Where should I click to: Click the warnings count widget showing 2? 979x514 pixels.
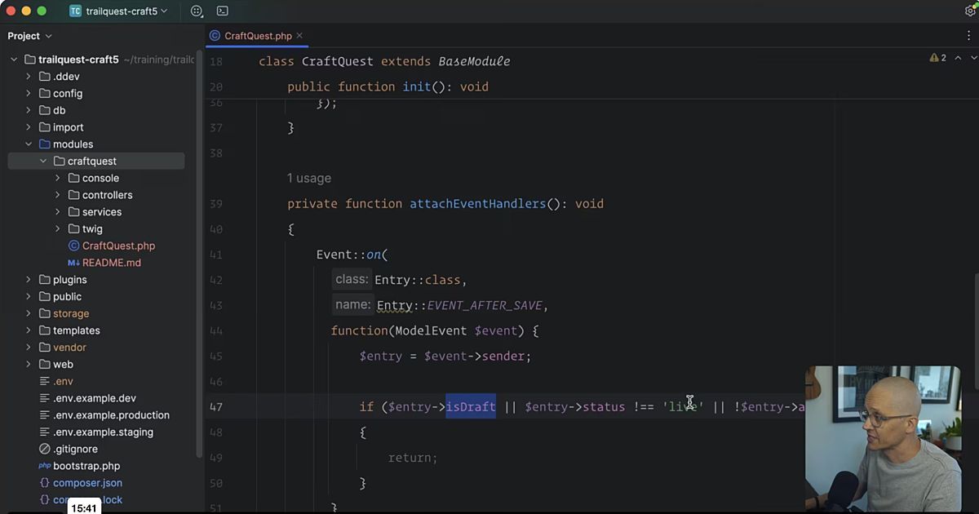tap(937, 58)
